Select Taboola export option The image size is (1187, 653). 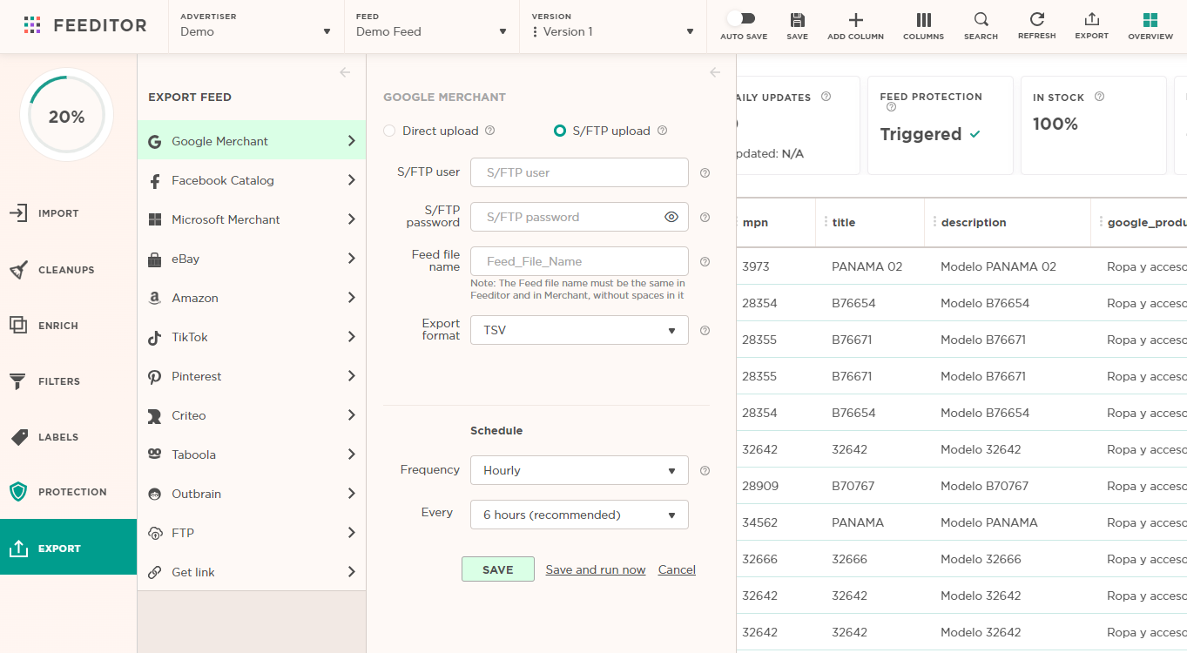tap(252, 454)
